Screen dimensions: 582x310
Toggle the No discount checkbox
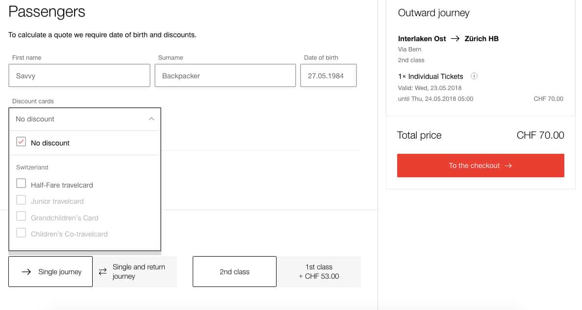pos(21,143)
